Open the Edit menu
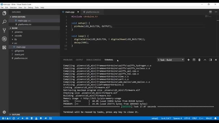This screenshot has height=123, width=219. (7, 8)
